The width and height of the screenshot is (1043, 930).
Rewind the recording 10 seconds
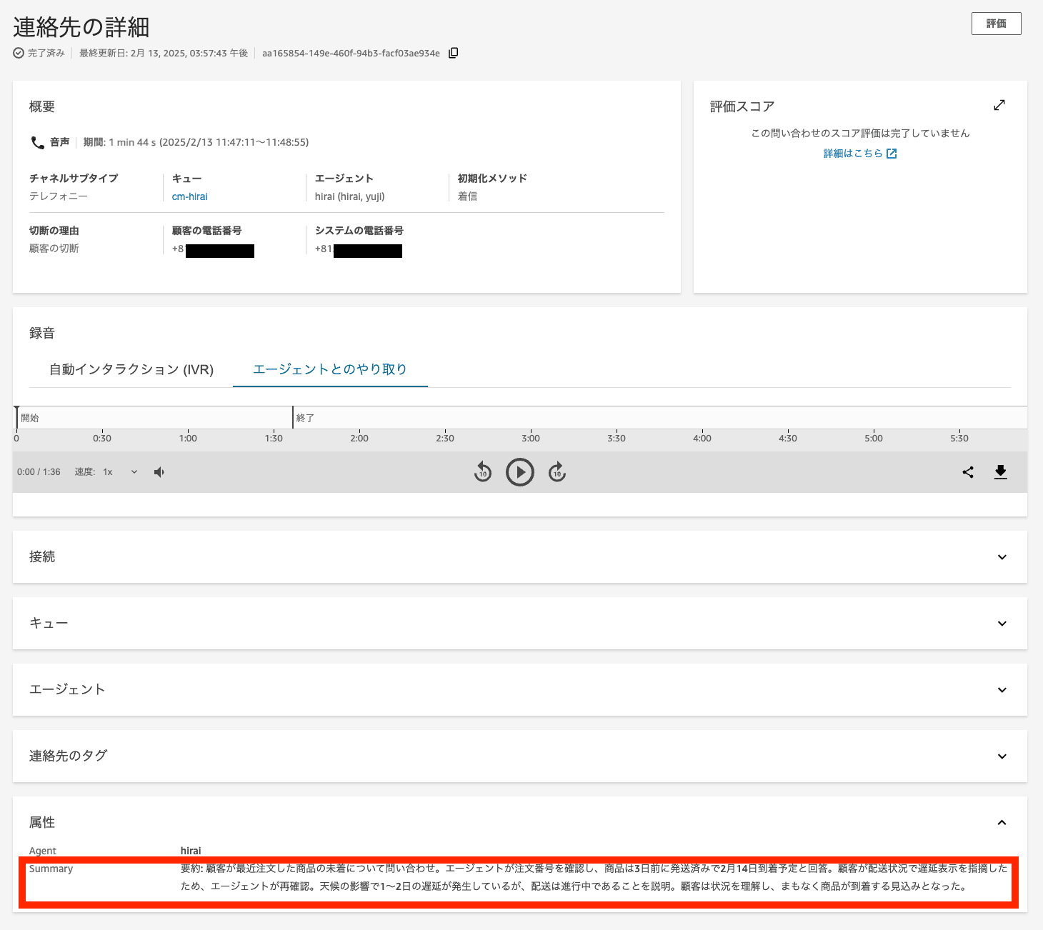(x=483, y=472)
